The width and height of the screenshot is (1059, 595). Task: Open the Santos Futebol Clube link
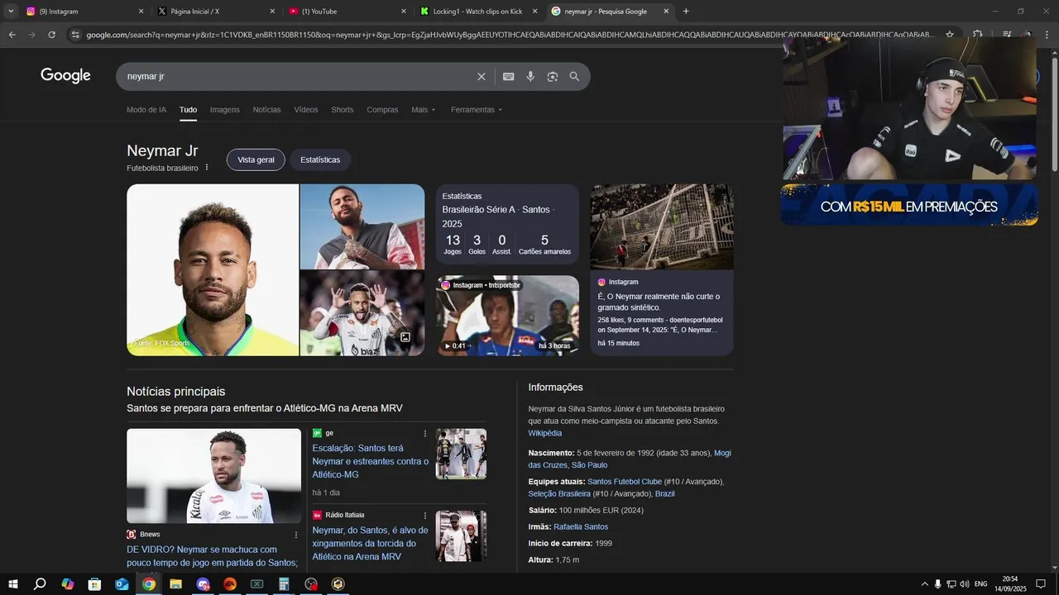(x=625, y=482)
